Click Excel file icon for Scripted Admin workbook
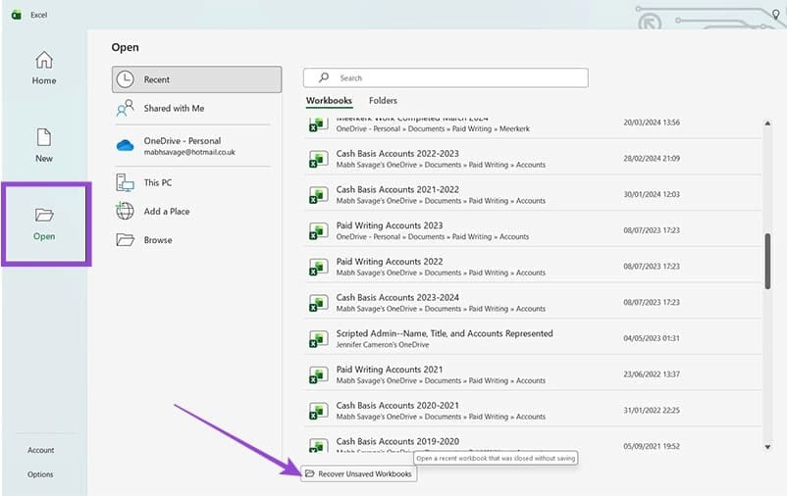 tap(318, 339)
